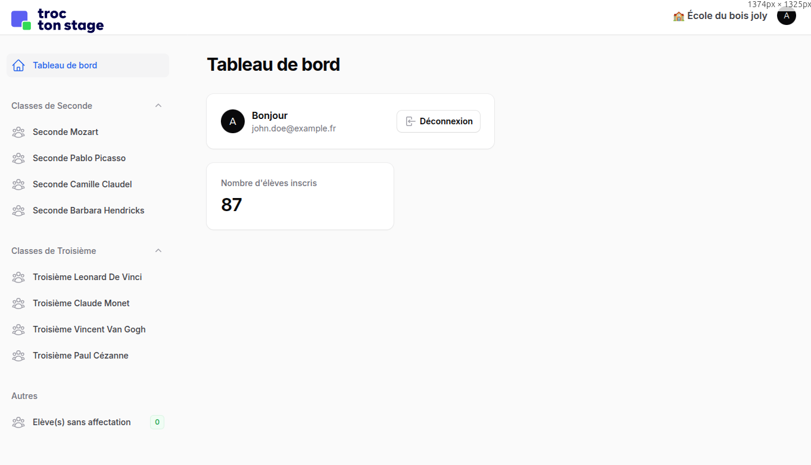811x465 pixels.
Task: Log out with the Déconnexion button
Action: (x=438, y=121)
